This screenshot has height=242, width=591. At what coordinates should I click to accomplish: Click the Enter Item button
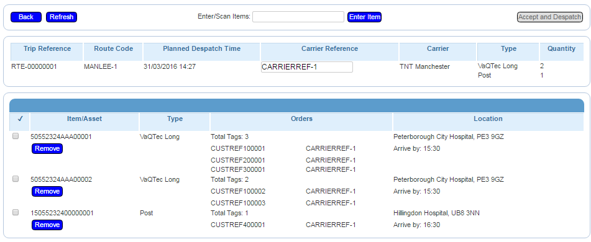coord(364,17)
